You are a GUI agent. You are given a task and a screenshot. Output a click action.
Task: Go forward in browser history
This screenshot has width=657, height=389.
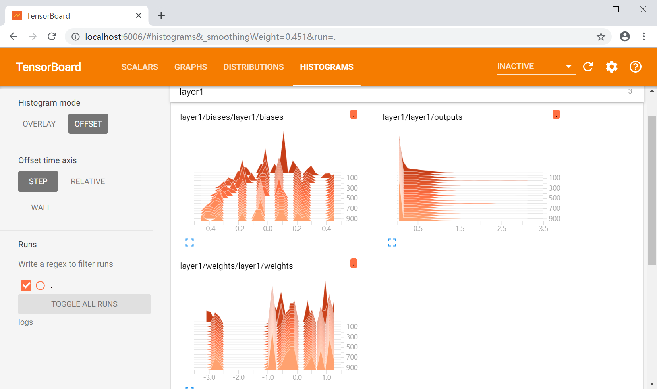point(33,37)
